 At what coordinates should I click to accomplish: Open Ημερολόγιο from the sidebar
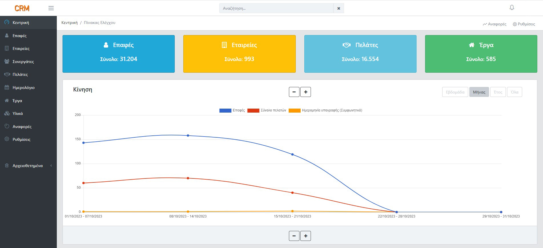coord(23,88)
